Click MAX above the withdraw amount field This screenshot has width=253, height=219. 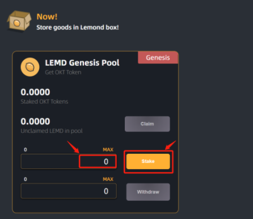pos(108,179)
